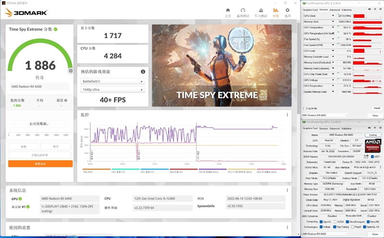Click the red GPU load legend swatch
The image size is (384, 238).
point(184,169)
